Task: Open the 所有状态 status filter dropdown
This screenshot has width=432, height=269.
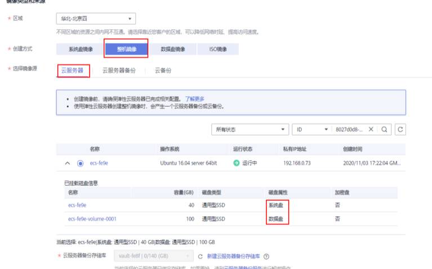Action: pyautogui.click(x=250, y=129)
